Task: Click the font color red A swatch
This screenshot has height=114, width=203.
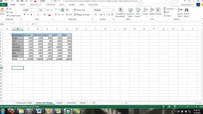Action: (49, 15)
